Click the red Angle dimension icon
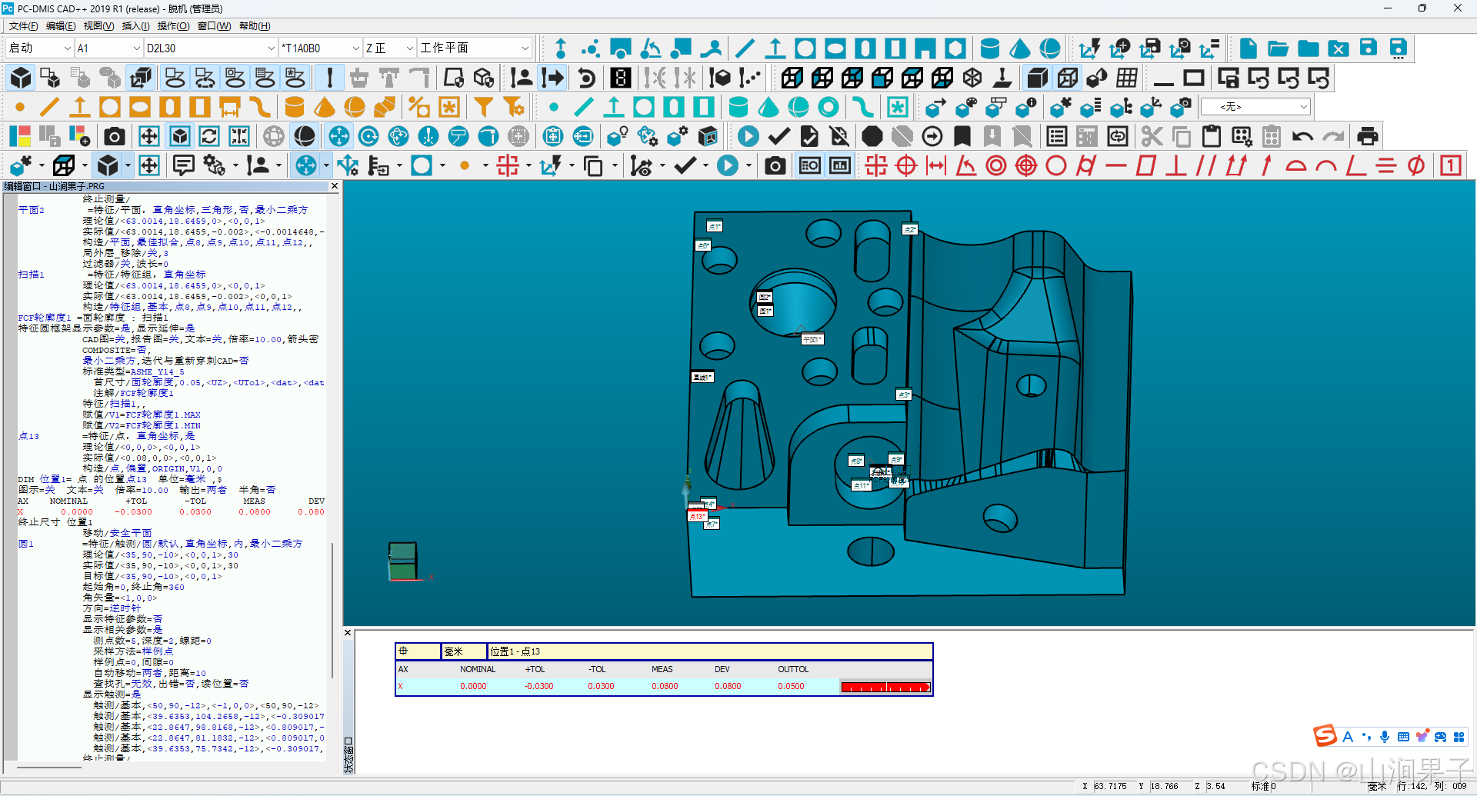The height and width of the screenshot is (796, 1477). click(x=966, y=165)
